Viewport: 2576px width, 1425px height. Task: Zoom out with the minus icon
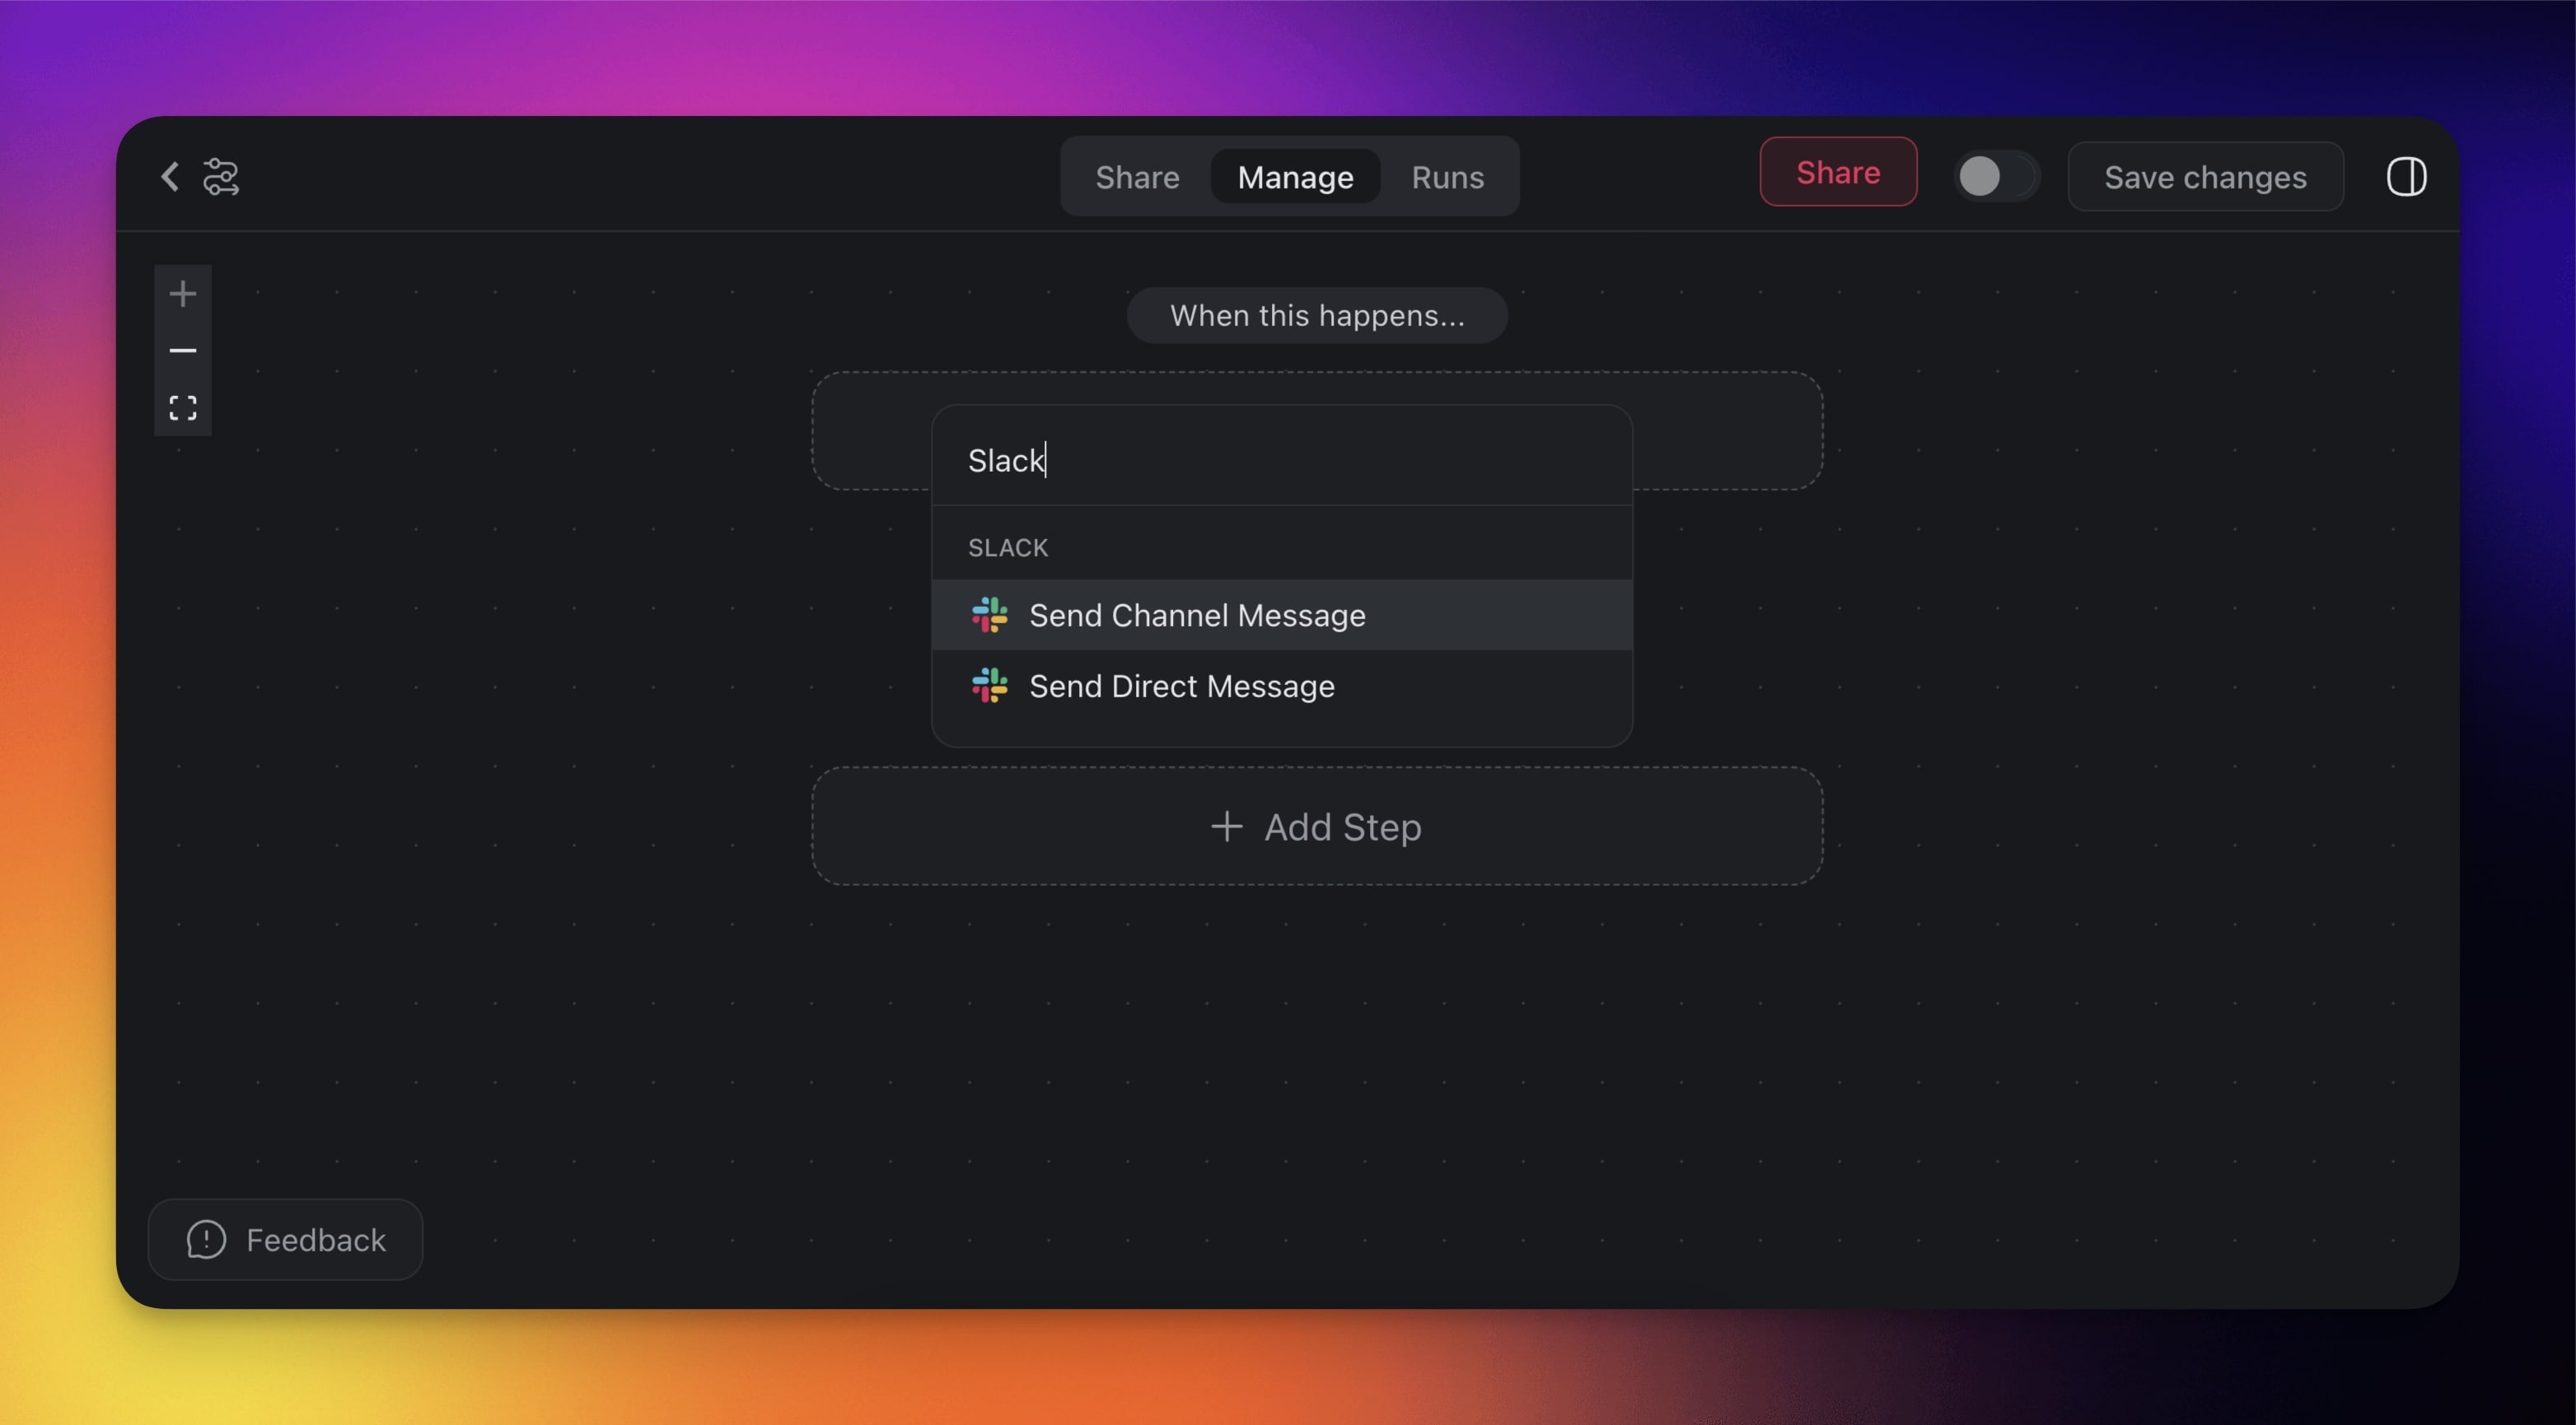coord(182,351)
